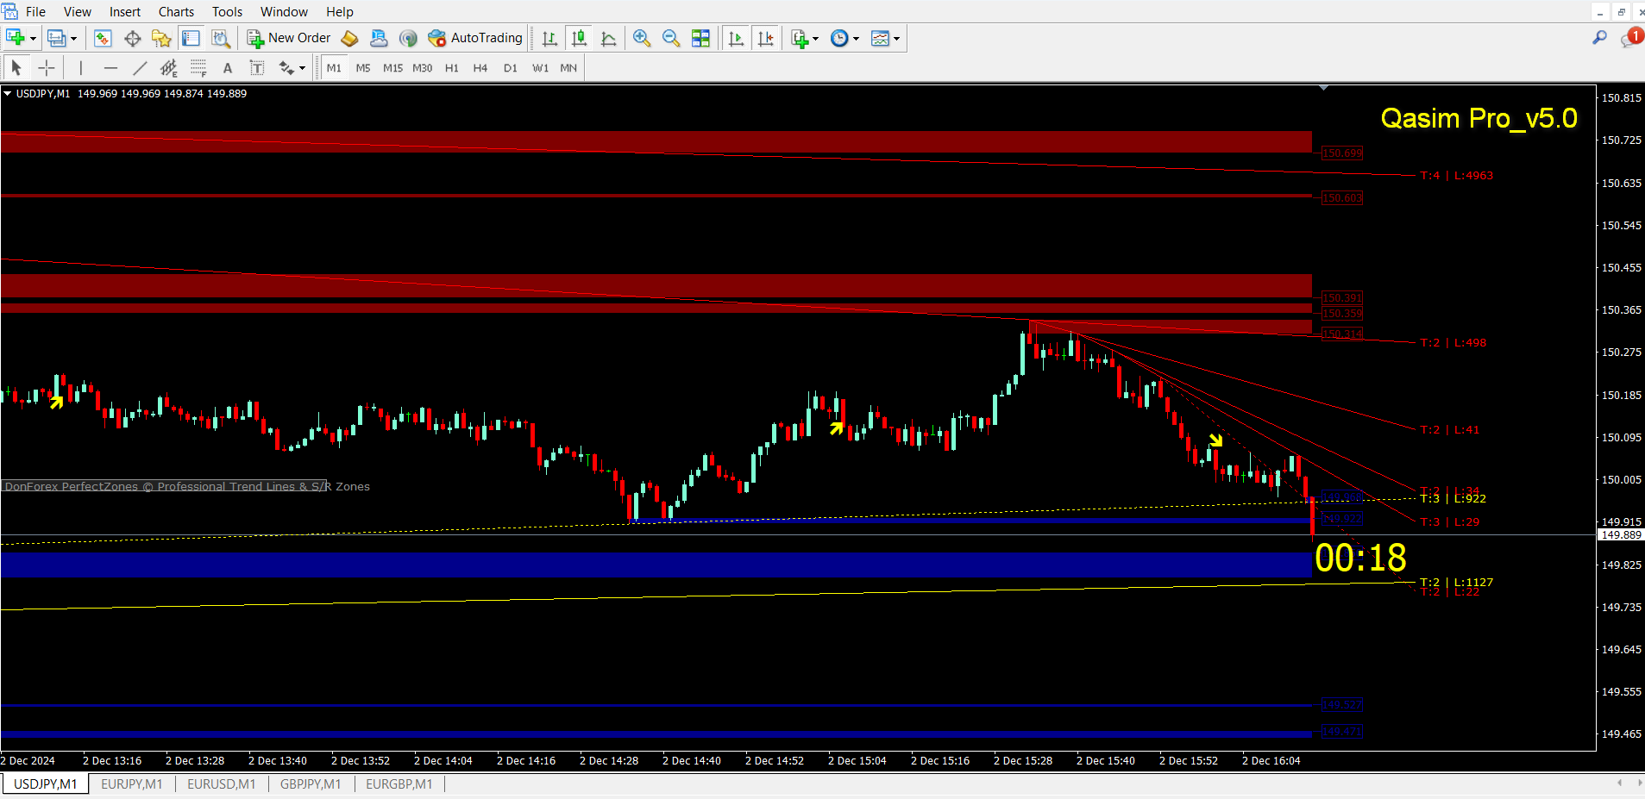1645x799 pixels.
Task: Select the USDJPY,M1 chart tab
Action: tap(46, 783)
